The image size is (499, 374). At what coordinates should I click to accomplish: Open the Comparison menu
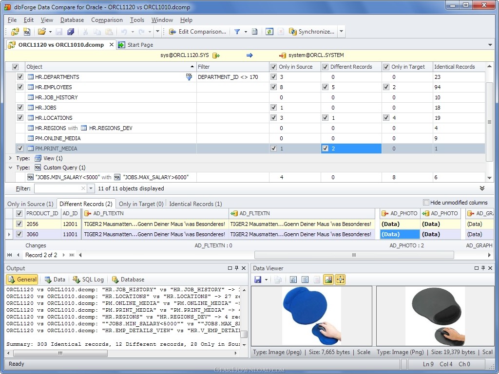107,20
